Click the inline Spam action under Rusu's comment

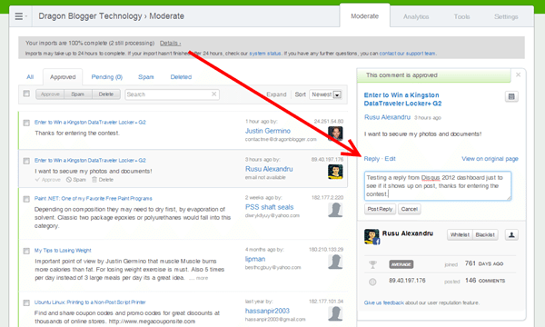coord(76,180)
